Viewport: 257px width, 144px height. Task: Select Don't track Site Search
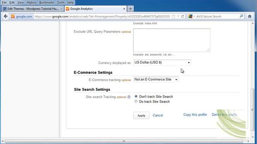(136, 96)
